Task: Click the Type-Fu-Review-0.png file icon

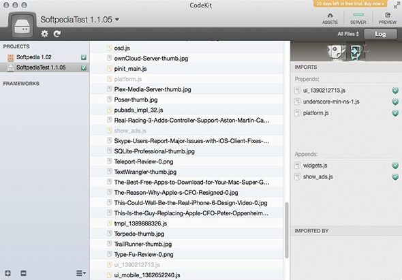Action: click(110, 254)
